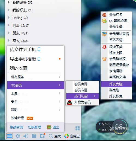The width and height of the screenshot is (136, 141).
Task: Expand 我的好友 group
Action: click(9, 10)
